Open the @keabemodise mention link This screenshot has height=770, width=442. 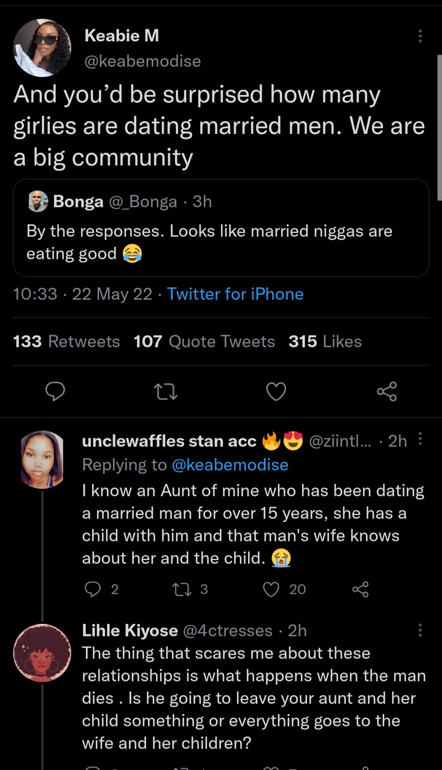230,465
